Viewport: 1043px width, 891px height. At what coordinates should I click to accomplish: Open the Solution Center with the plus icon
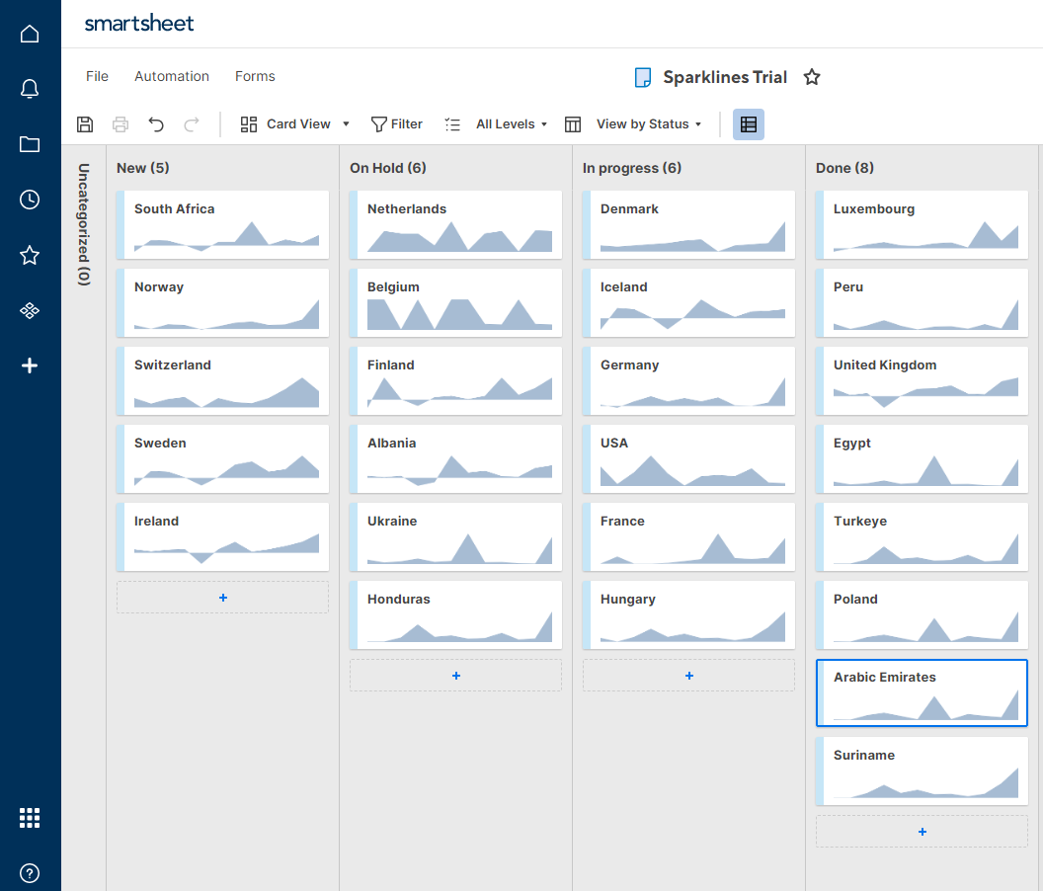coord(29,364)
